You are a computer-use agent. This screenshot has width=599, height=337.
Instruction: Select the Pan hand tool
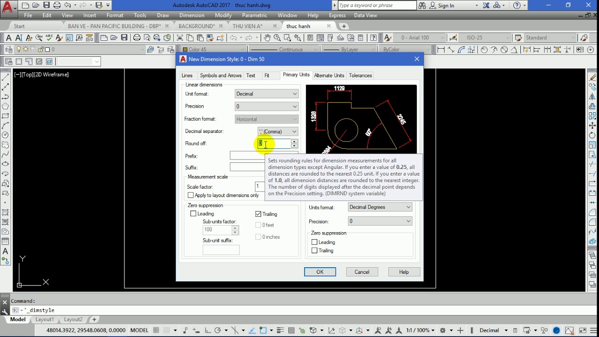267,38
